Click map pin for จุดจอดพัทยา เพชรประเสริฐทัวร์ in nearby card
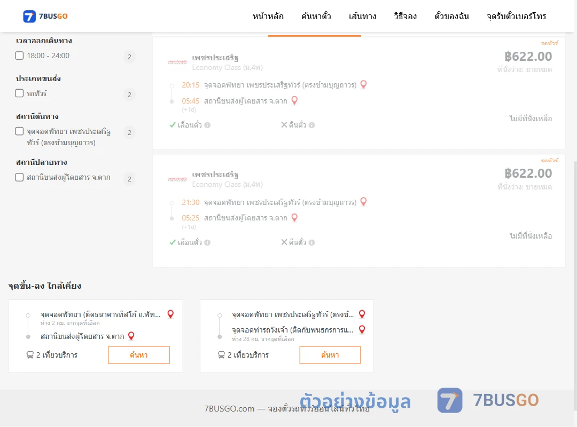577x427 pixels. click(x=362, y=314)
